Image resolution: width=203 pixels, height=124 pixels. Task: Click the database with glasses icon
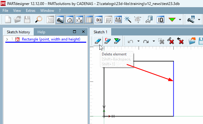pyautogui.click(x=149, y=20)
